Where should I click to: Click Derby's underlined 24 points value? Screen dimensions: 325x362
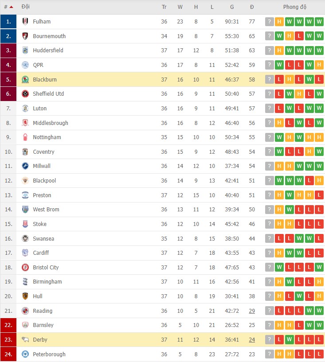[252, 339]
